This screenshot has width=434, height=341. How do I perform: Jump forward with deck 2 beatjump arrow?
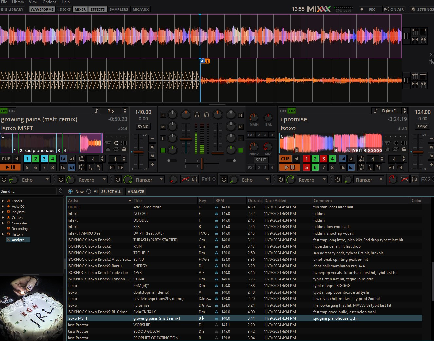(400, 167)
